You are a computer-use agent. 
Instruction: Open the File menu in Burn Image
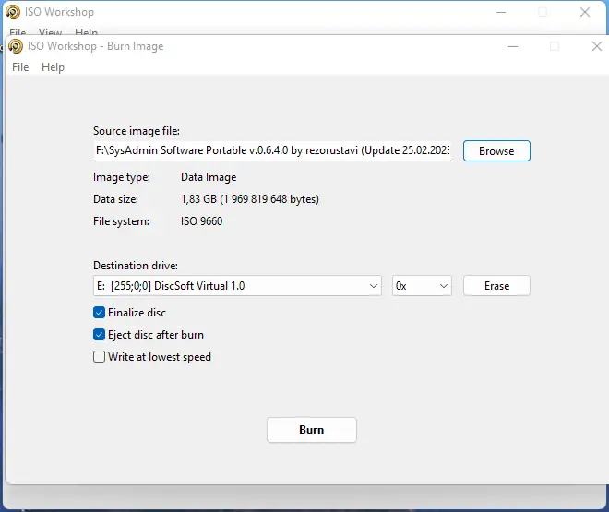[20, 67]
